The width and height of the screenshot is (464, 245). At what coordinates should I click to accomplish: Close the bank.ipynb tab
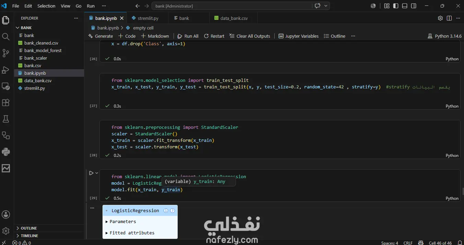coord(122,18)
